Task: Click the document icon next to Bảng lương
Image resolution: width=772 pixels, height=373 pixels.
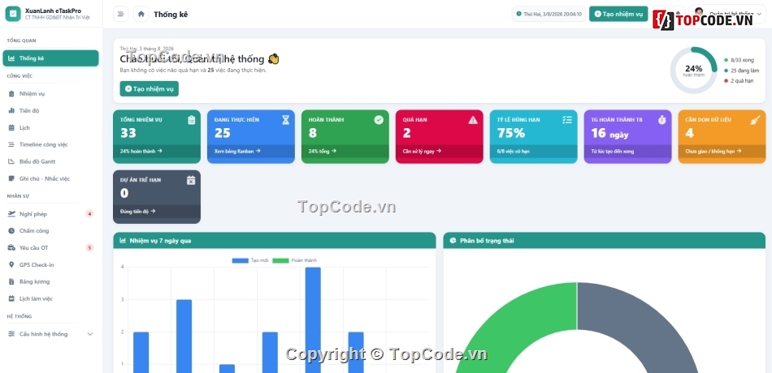Action: tap(12, 281)
